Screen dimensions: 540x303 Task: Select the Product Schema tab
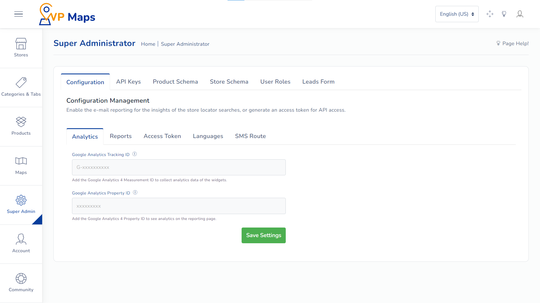tap(175, 82)
